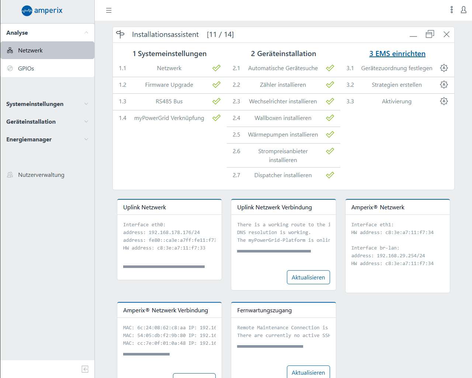Screen dimensions: 472x378
Task: Click checkmark for Strompreisanbieter installieren
Action: coord(330,151)
